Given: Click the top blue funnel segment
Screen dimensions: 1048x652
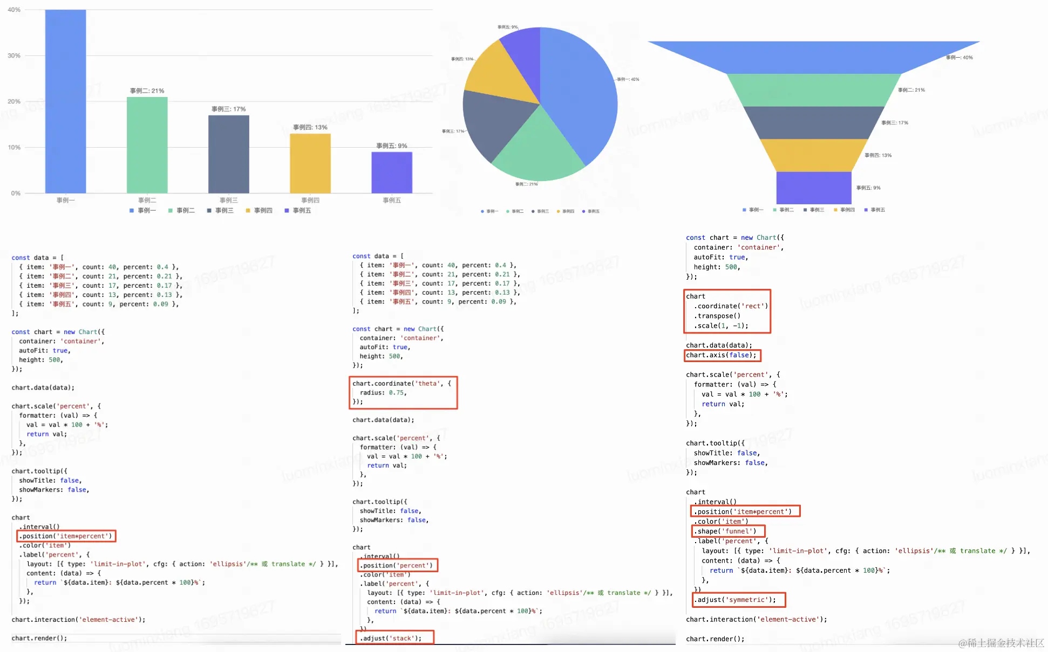Looking at the screenshot, I should (813, 57).
